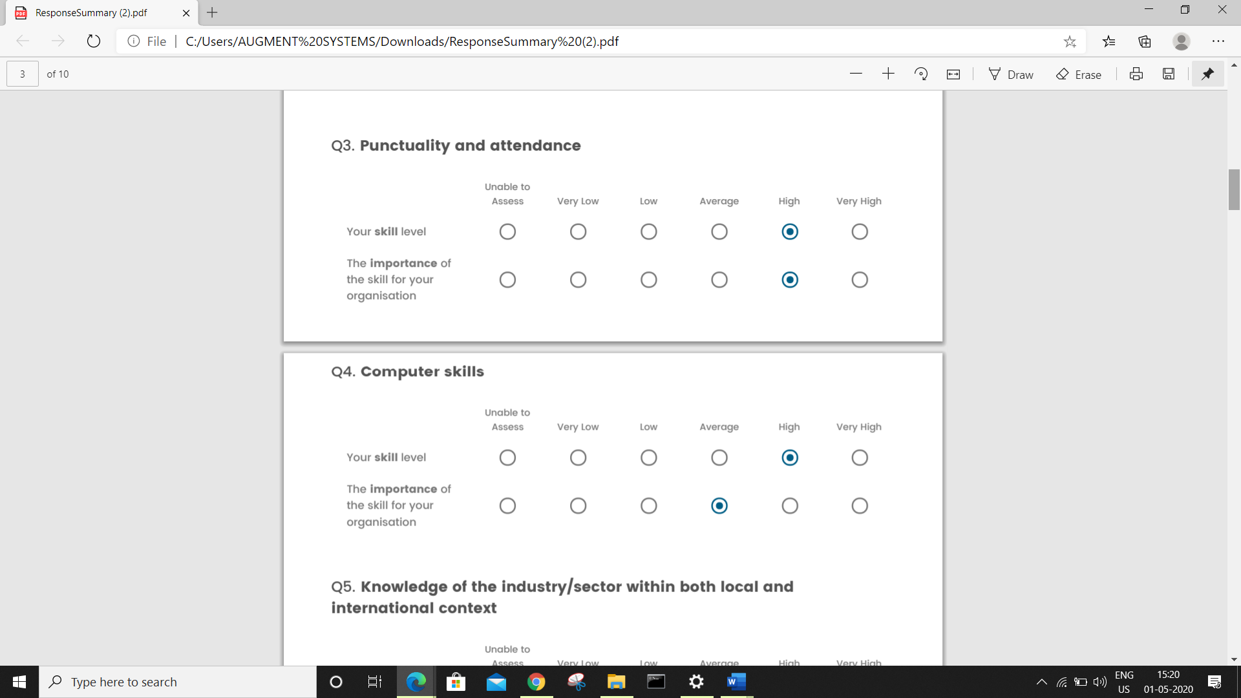Click the vertical scrollbar thumb

click(1234, 189)
